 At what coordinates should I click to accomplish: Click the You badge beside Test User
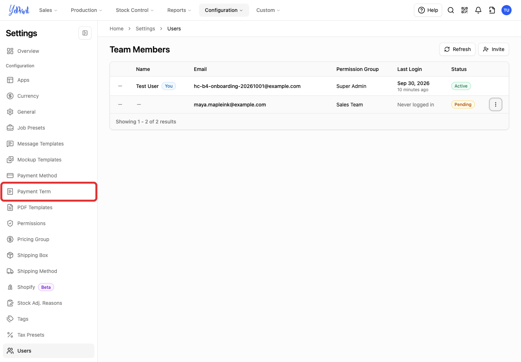pyautogui.click(x=169, y=86)
